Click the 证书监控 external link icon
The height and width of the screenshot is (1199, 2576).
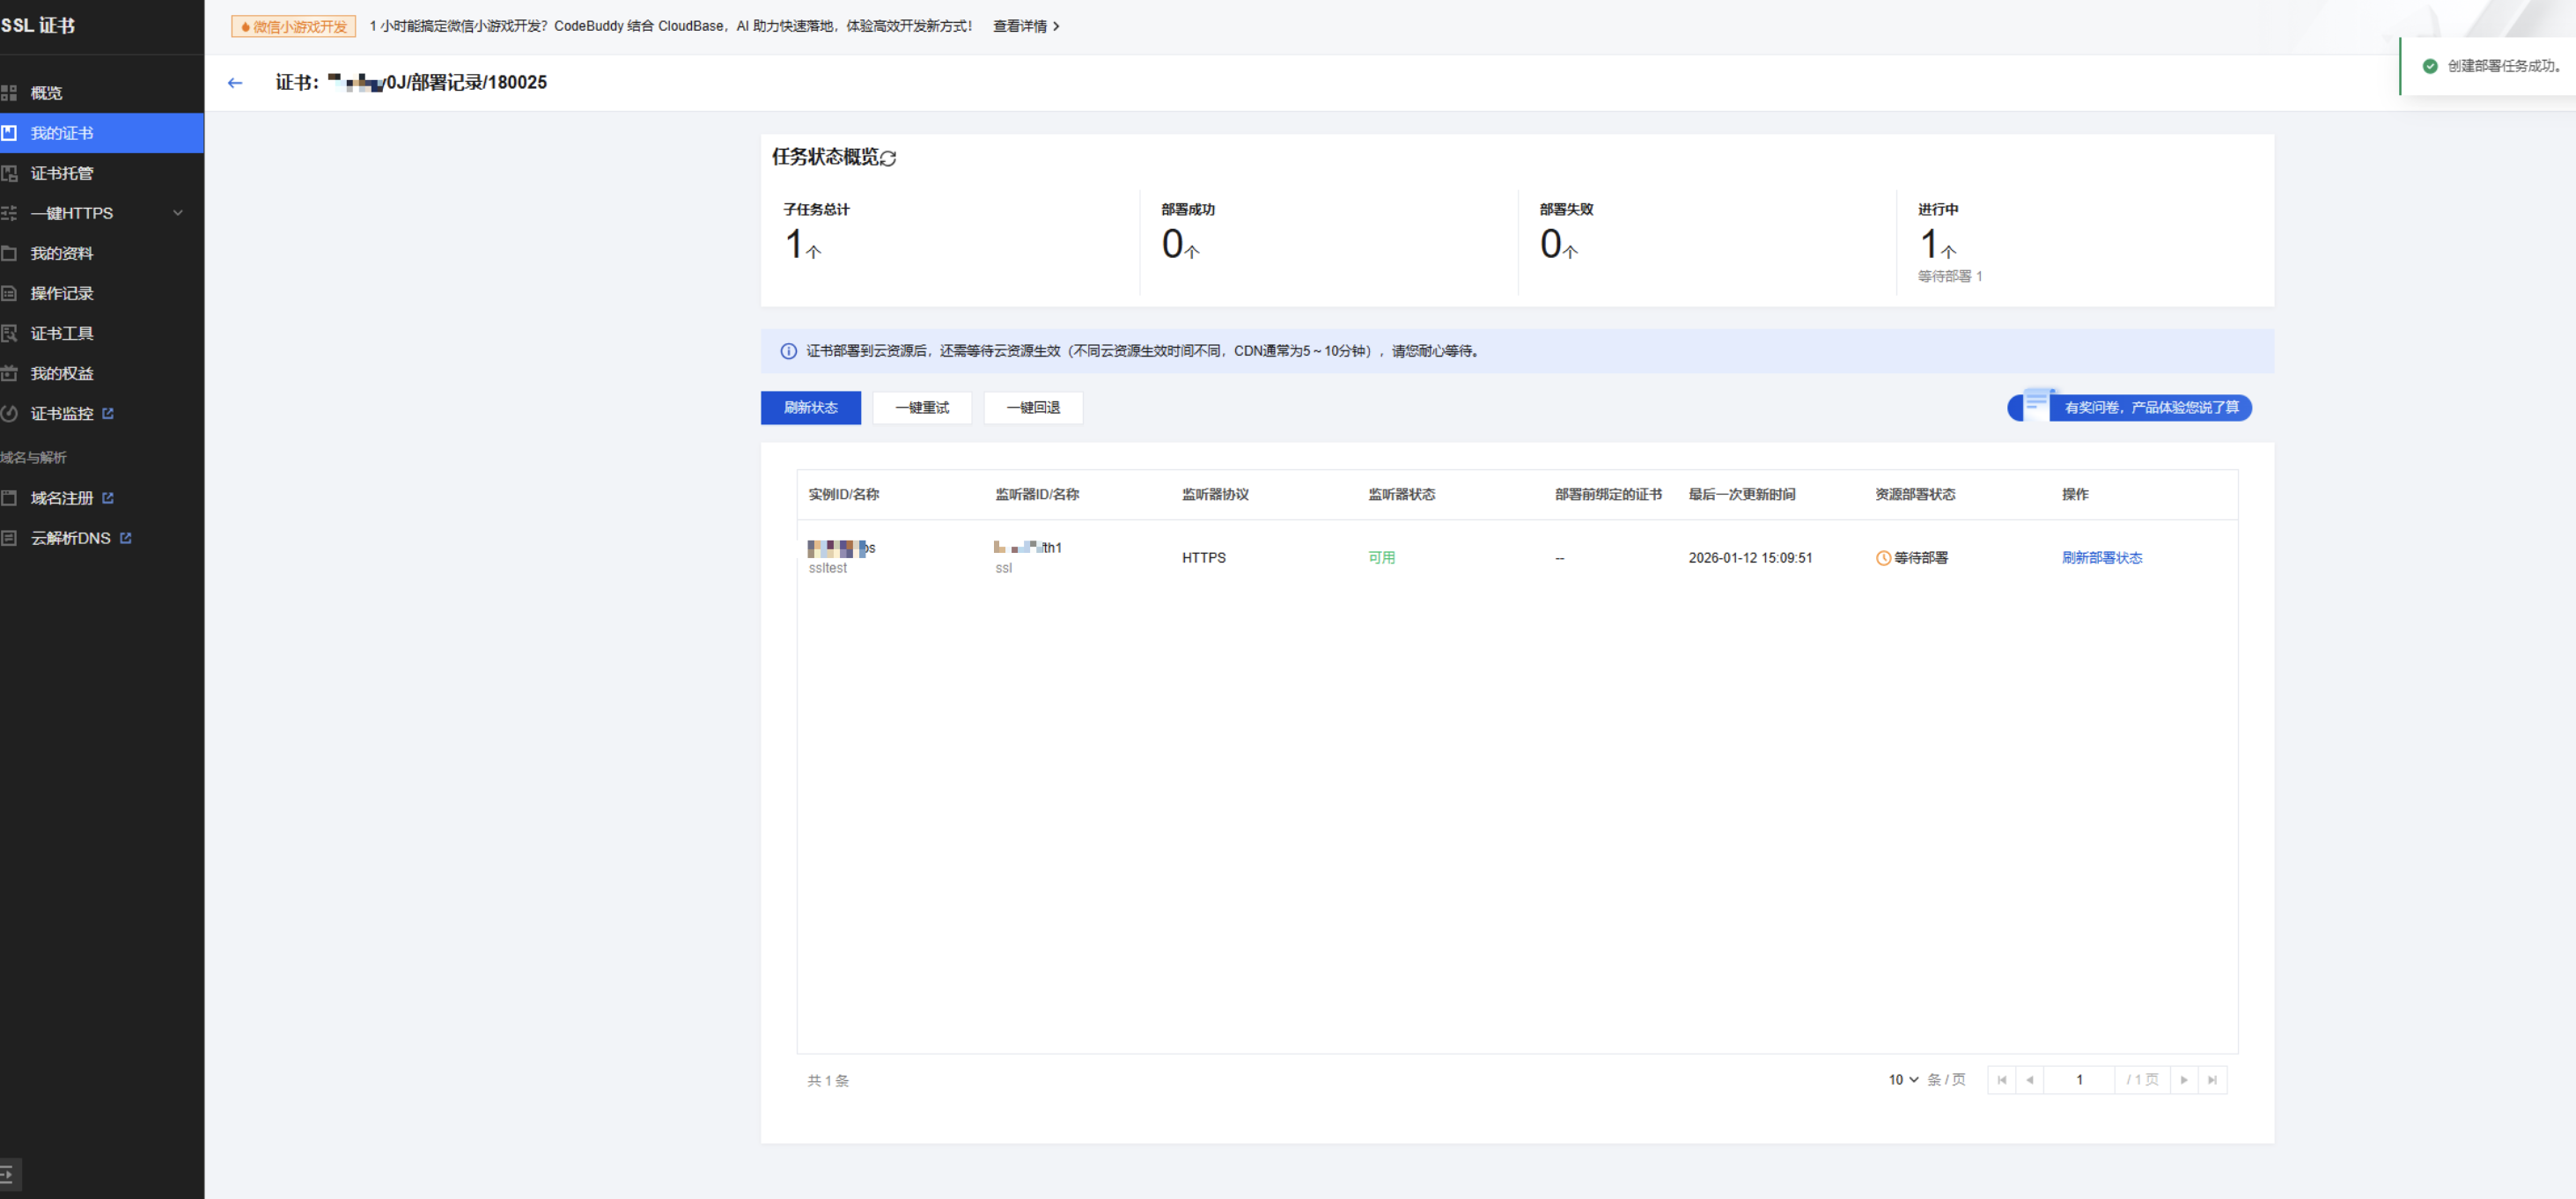[108, 413]
